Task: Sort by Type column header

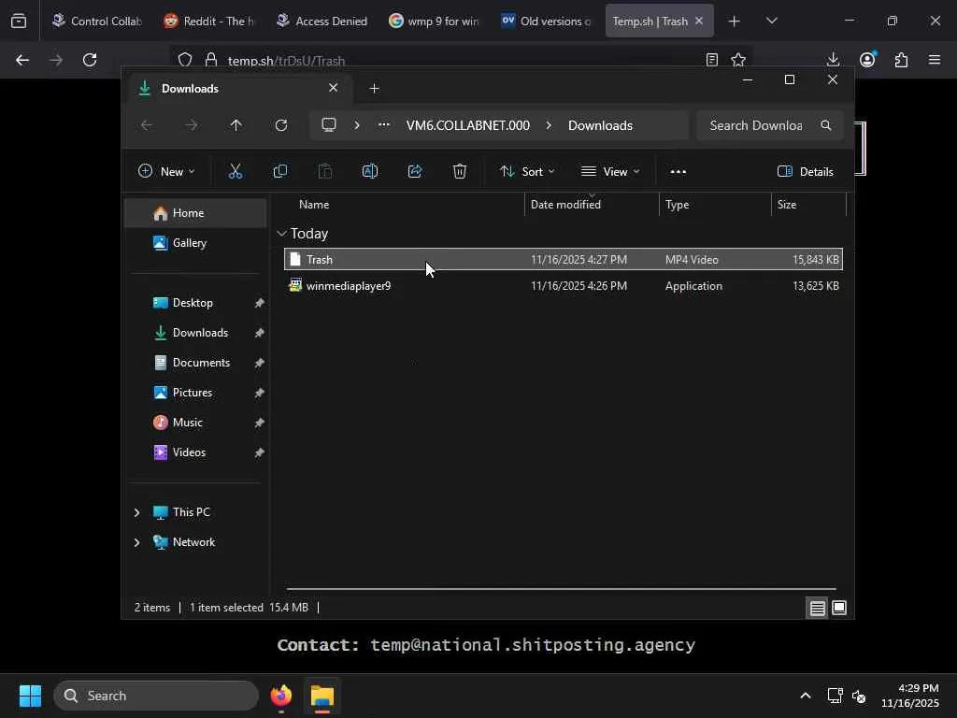Action: (677, 205)
